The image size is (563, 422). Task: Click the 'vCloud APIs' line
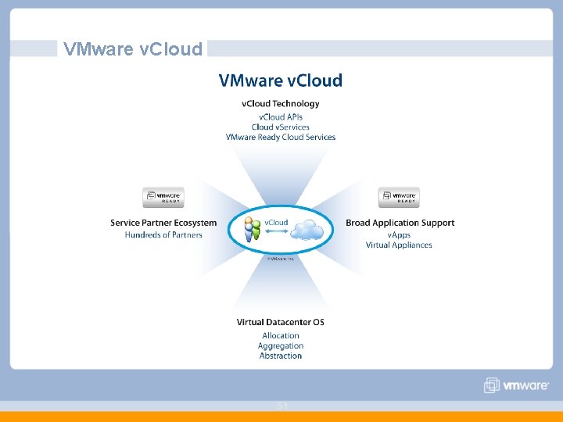[x=281, y=117]
